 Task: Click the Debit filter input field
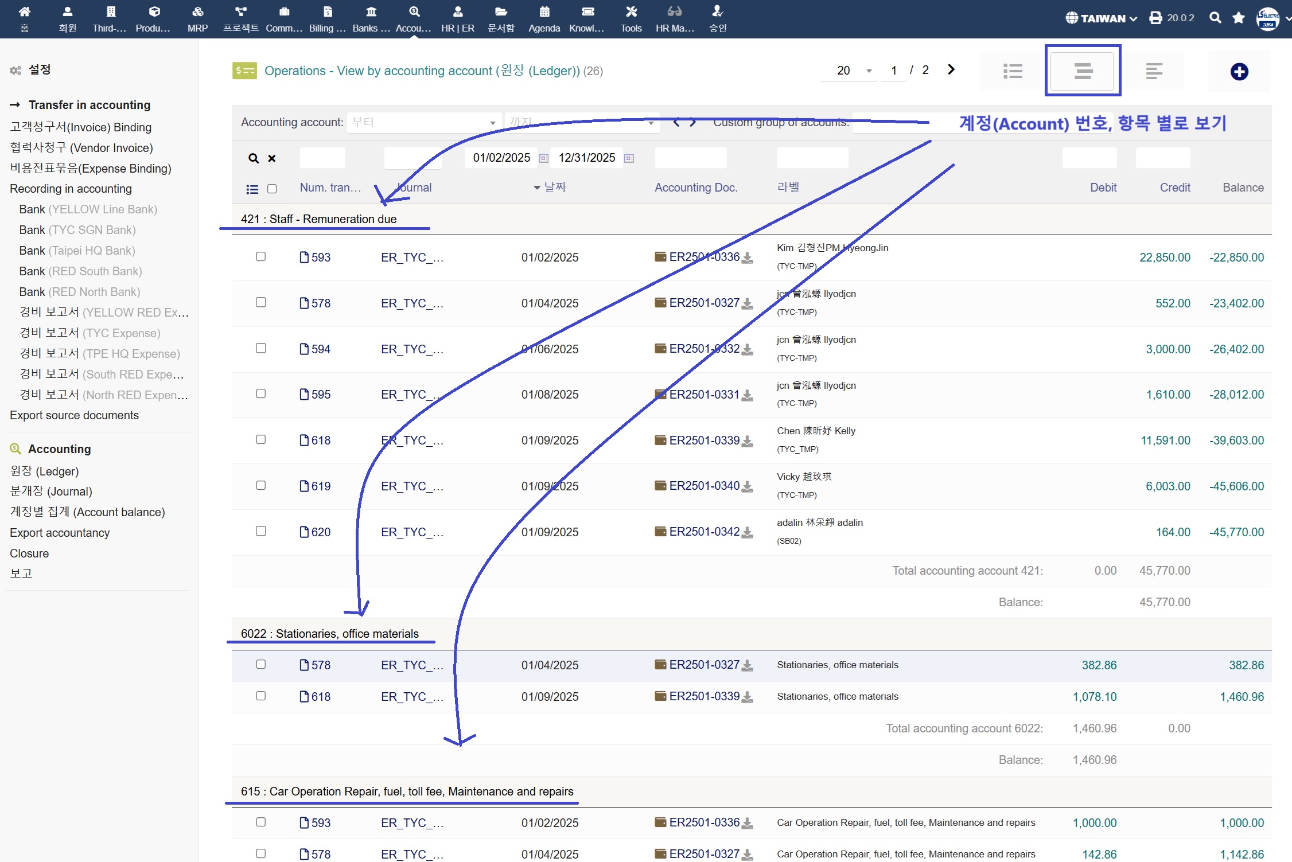pos(1089,158)
